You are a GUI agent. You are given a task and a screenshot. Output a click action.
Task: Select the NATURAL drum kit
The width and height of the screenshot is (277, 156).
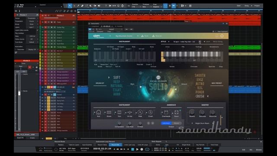tap(116, 86)
